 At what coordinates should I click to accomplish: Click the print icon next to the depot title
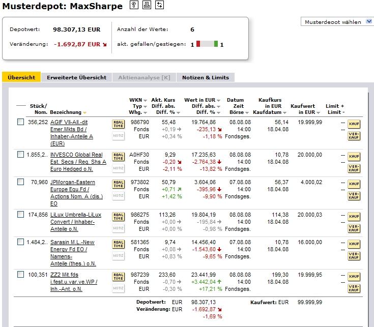(x=147, y=6)
